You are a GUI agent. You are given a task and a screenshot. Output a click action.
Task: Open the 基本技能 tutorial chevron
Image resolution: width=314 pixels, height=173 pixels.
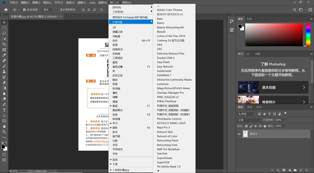click(x=304, y=87)
